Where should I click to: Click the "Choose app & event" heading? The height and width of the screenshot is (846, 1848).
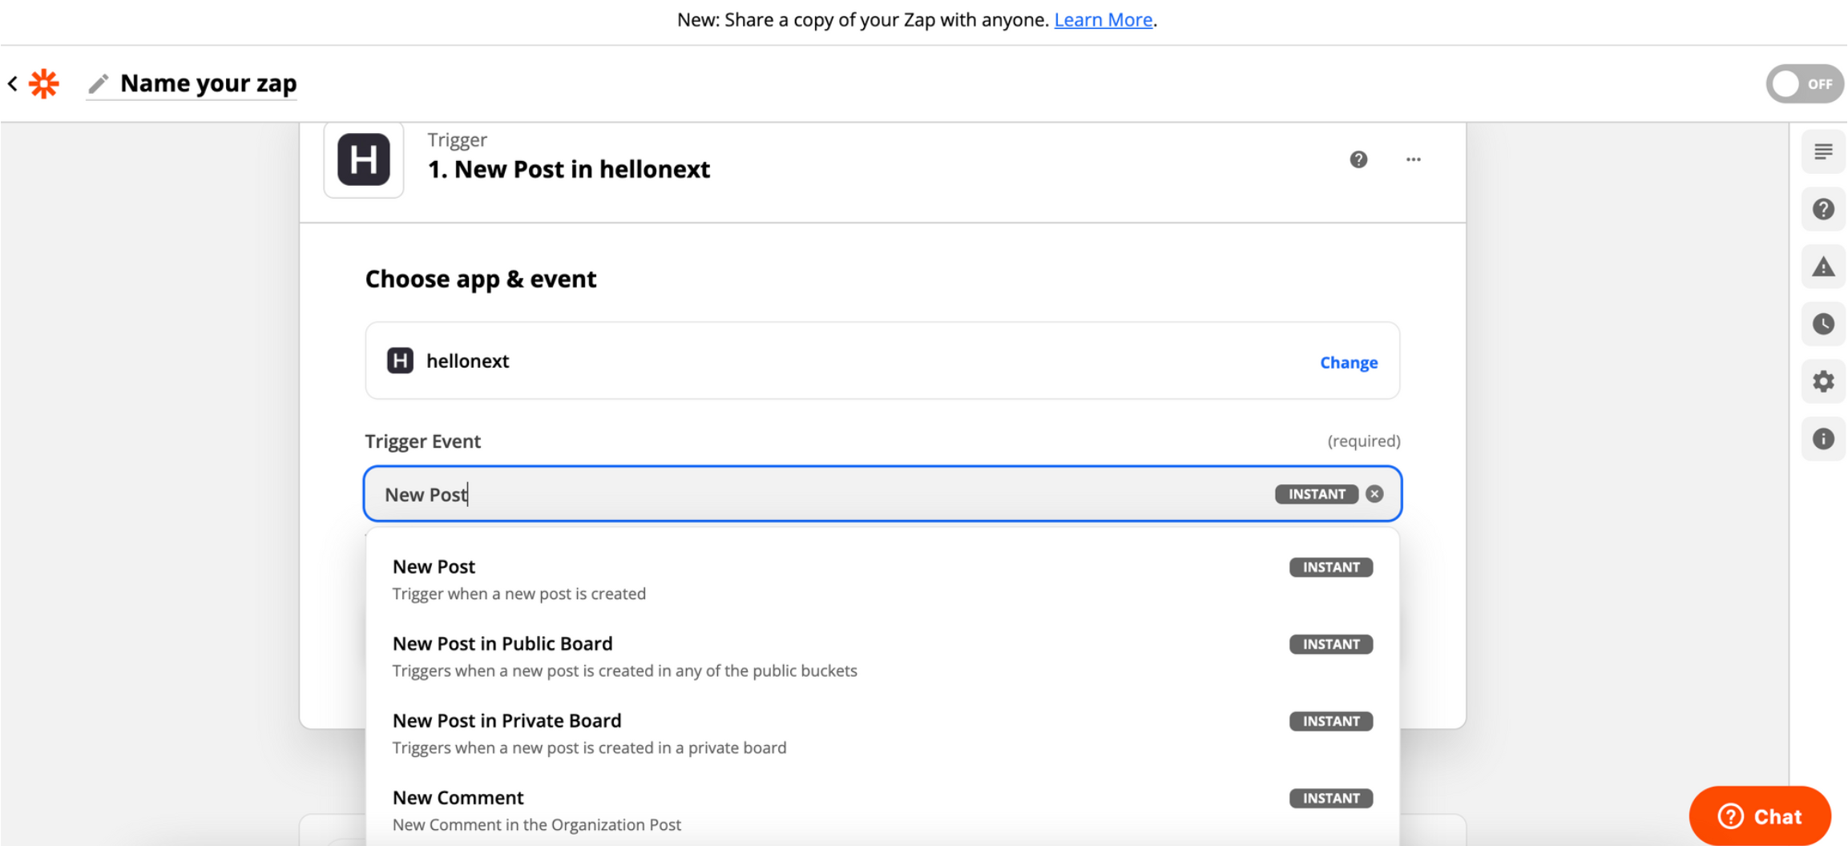click(481, 279)
